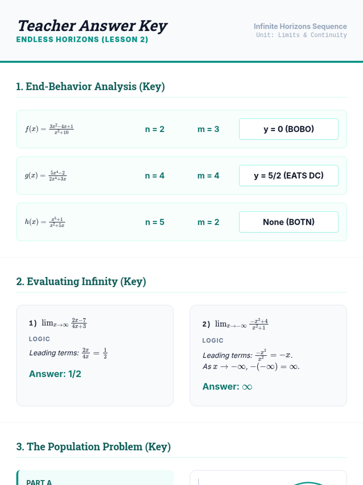This screenshot has width=363, height=485.
Task: Click the "1. End-Behavior Analysis (Key)" heading
Action: click(90, 86)
